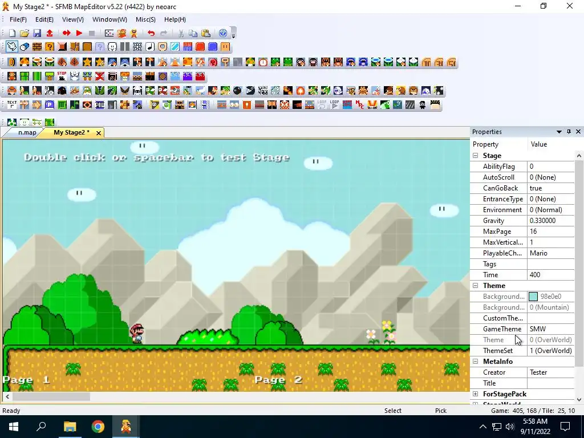The width and height of the screenshot is (584, 438).
Task: Open the File menu
Action: point(18,19)
